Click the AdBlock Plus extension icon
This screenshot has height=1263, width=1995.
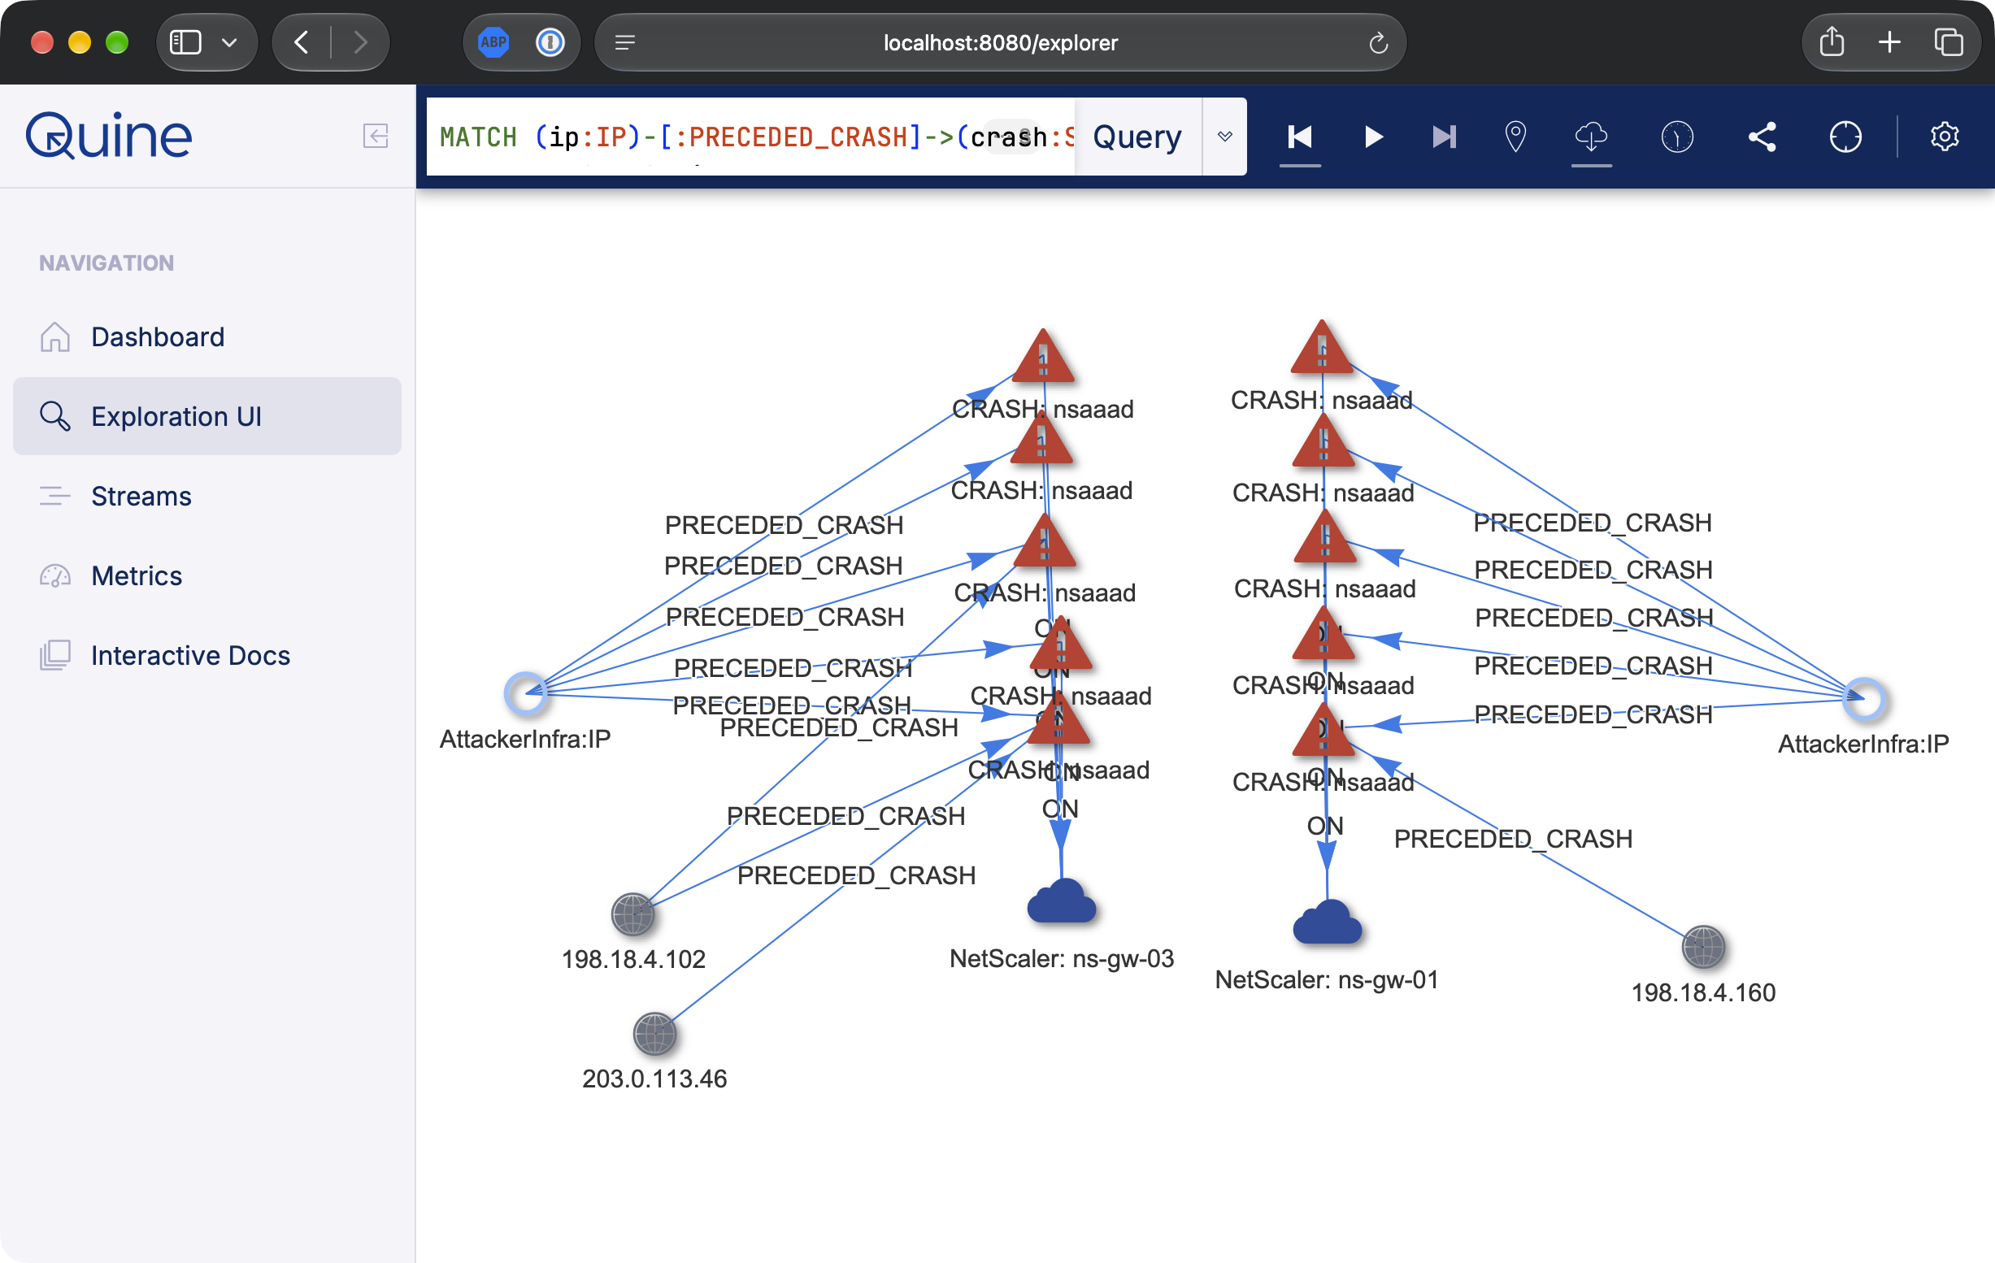(493, 42)
